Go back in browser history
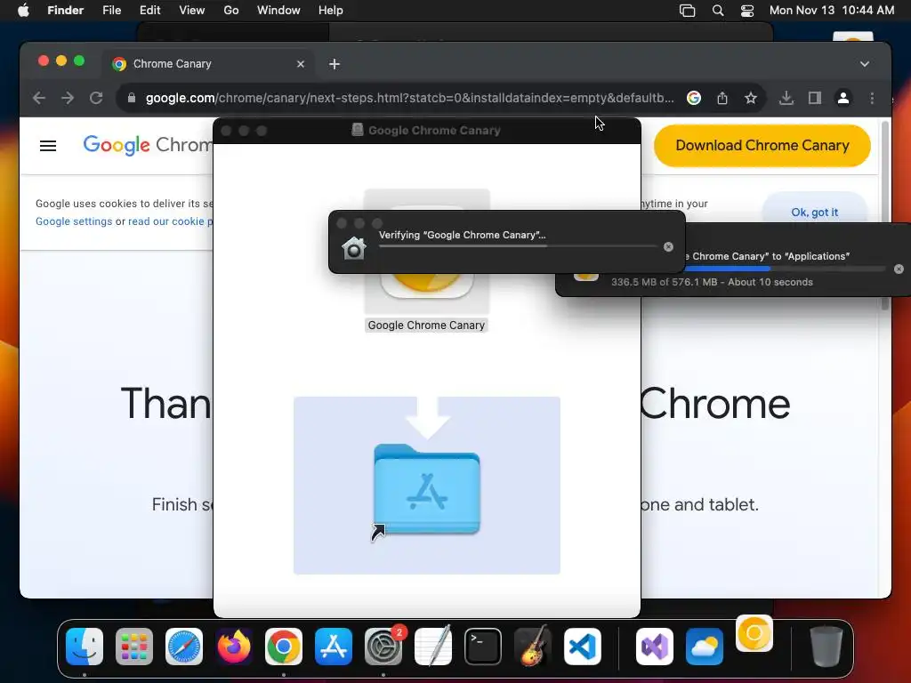Viewport: 911px width, 683px height. [x=39, y=98]
